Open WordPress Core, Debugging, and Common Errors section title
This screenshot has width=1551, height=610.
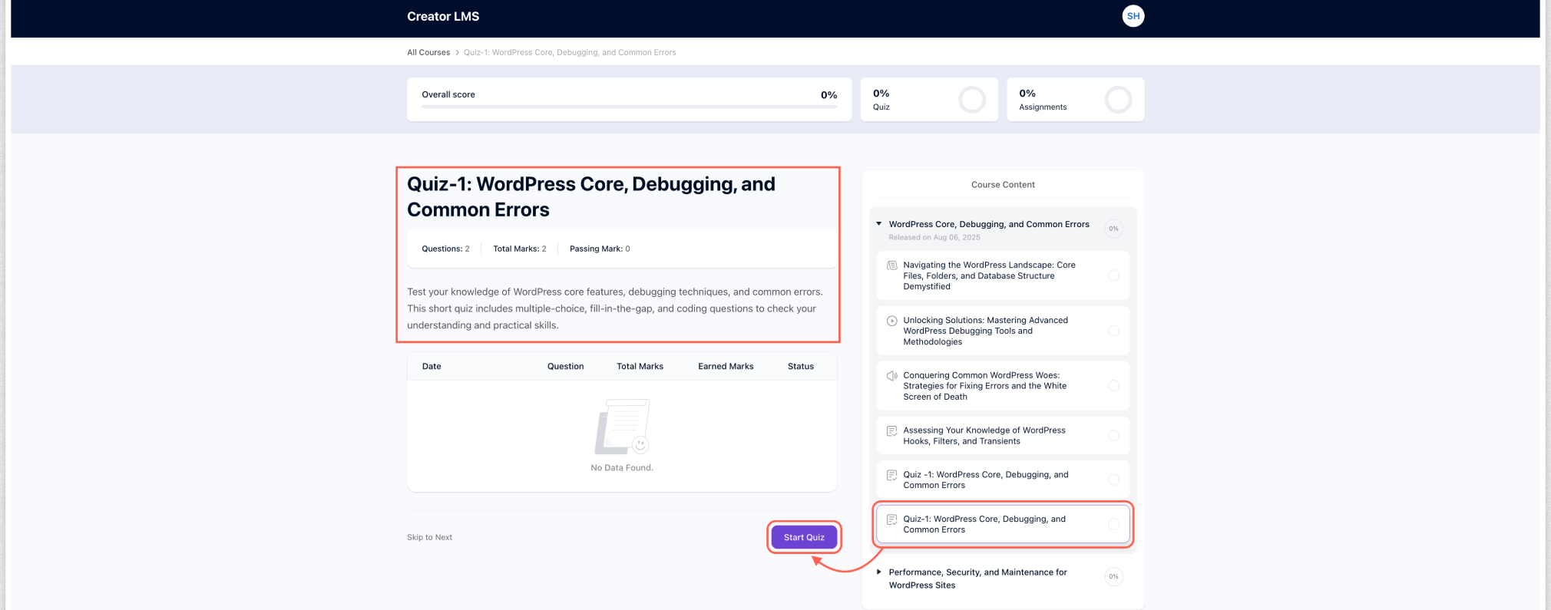click(x=989, y=224)
